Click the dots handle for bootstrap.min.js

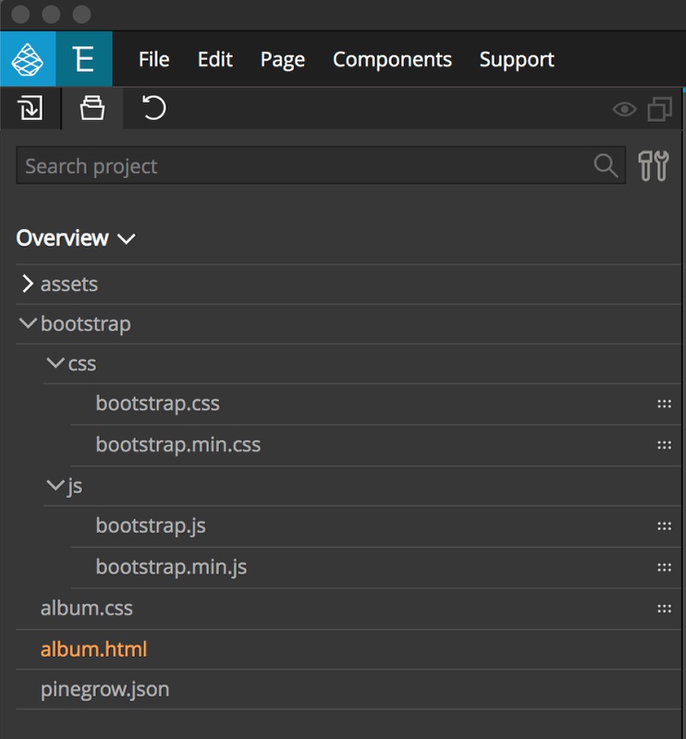coord(665,567)
